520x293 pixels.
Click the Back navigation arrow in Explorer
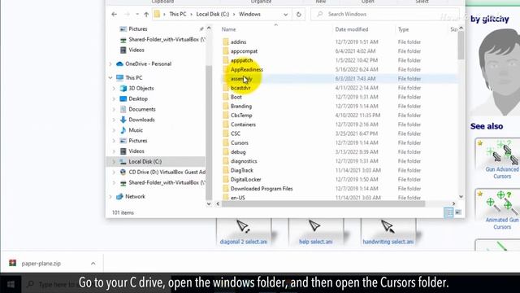pos(114,15)
